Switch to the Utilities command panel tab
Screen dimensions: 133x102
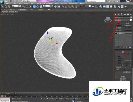[x=131, y=14]
